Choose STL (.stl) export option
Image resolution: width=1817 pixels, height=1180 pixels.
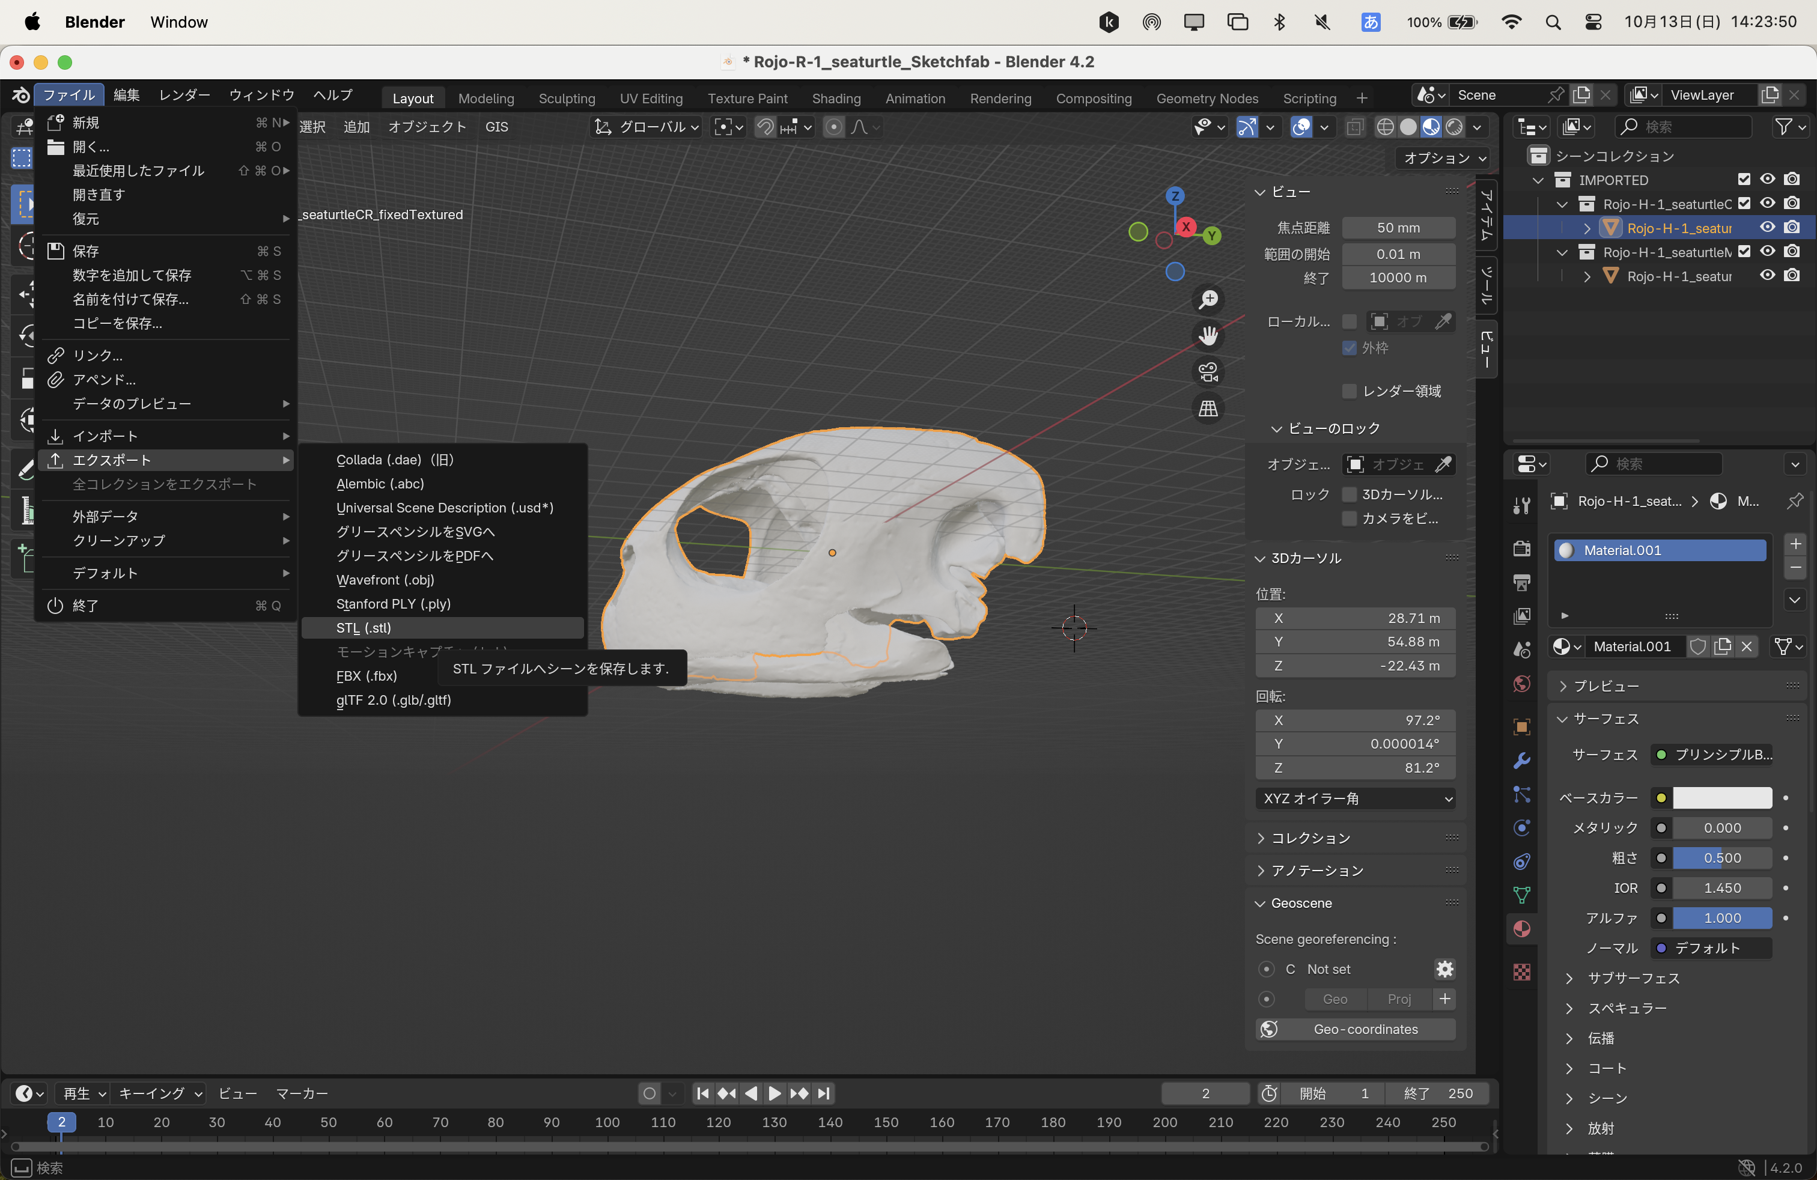[442, 627]
